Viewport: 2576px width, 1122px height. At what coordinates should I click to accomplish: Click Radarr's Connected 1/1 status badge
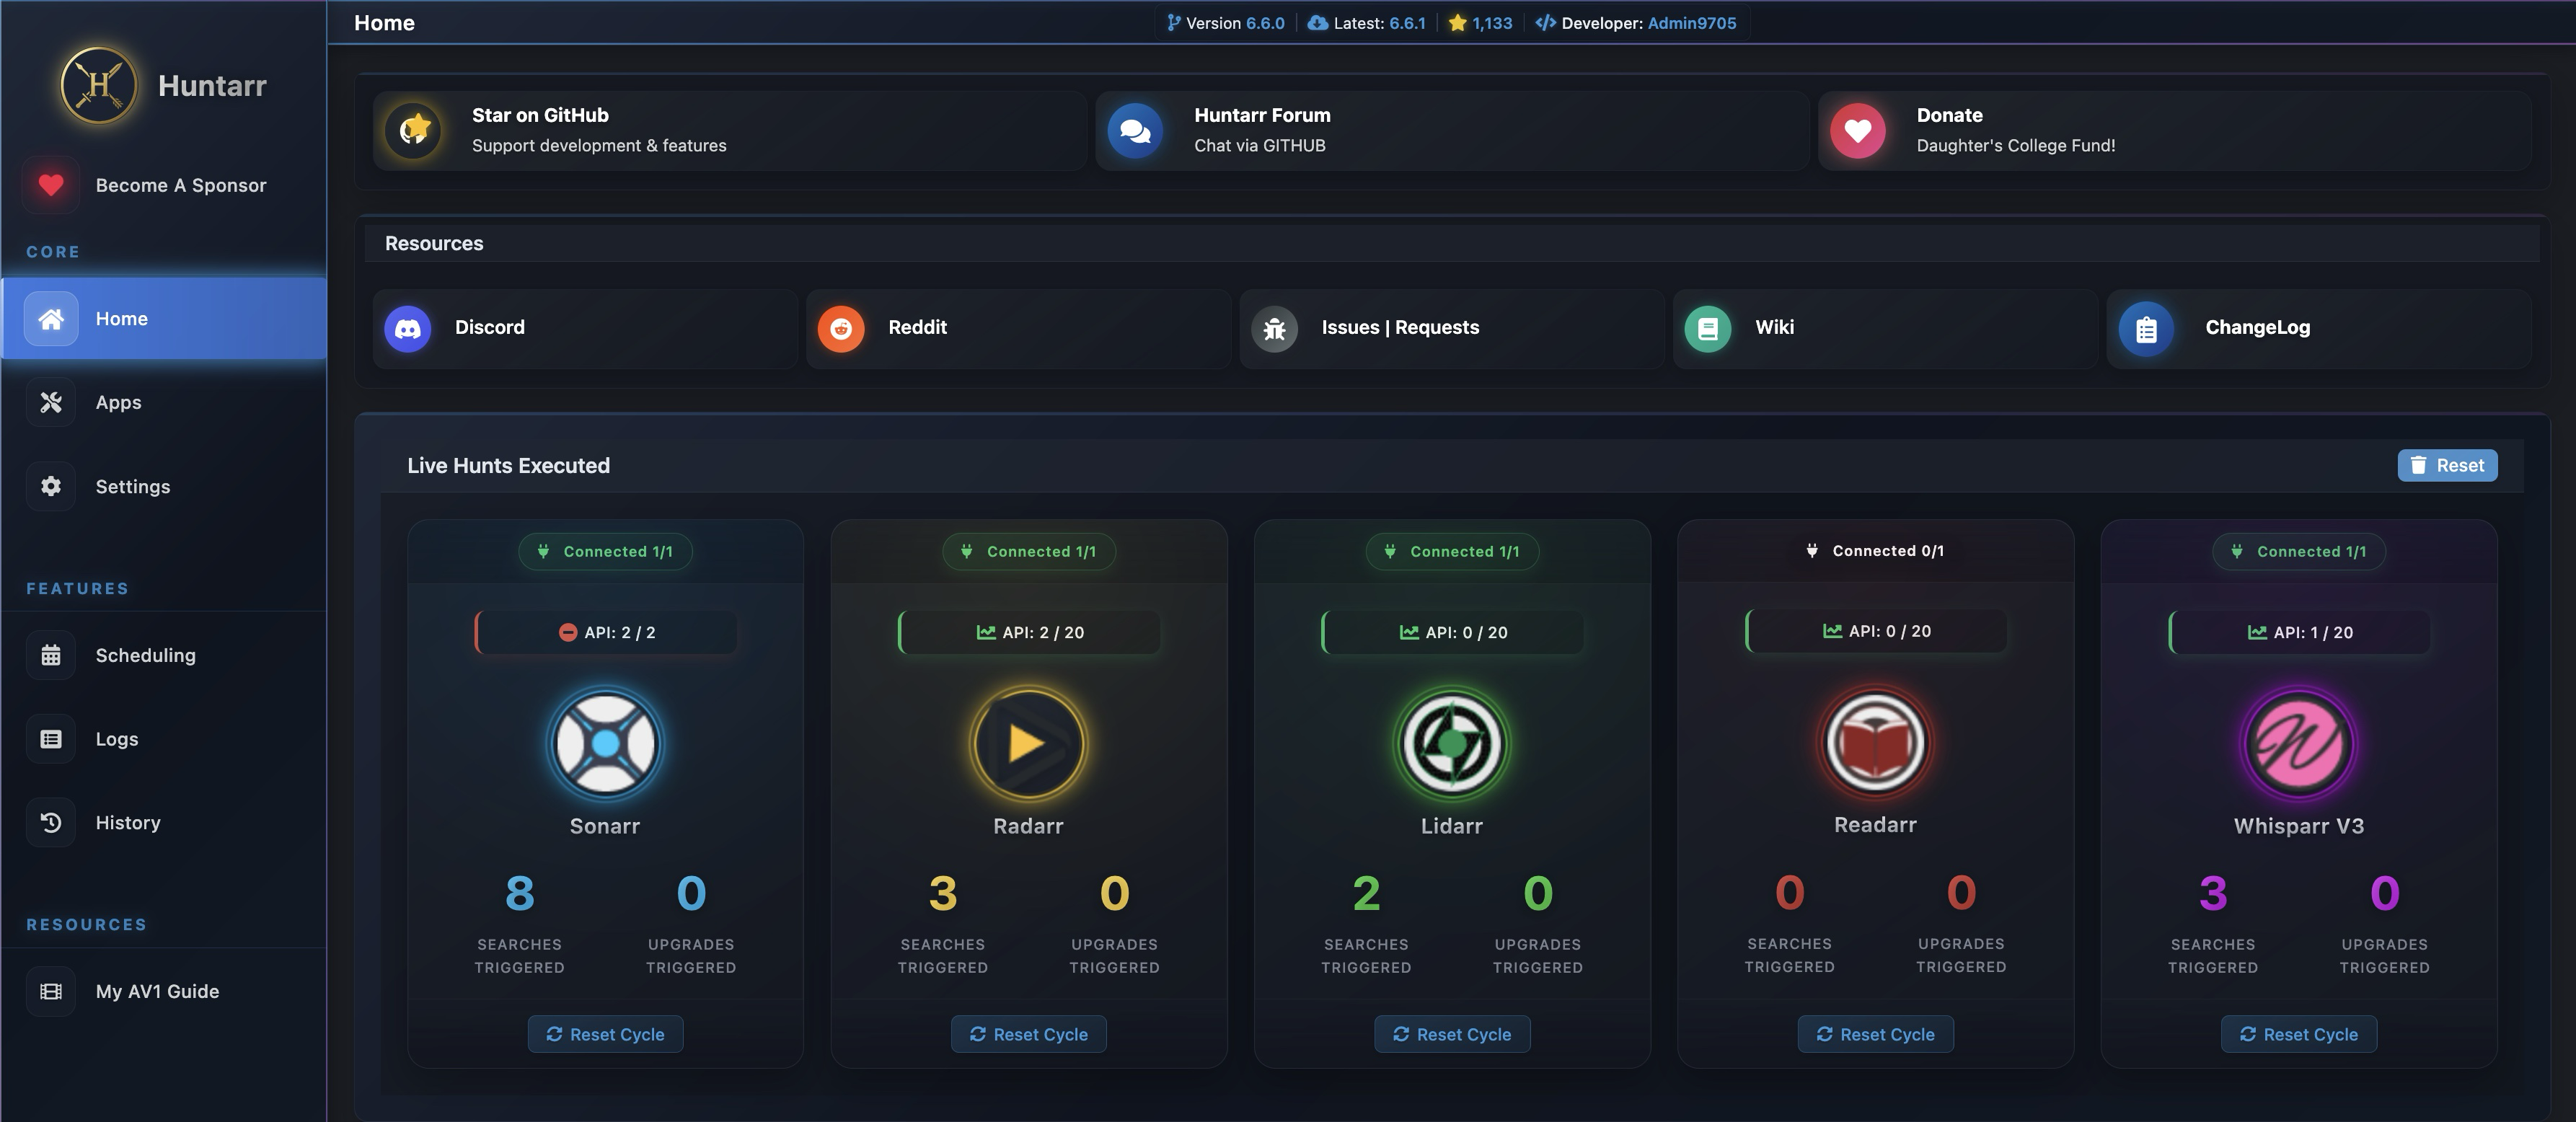(1028, 551)
